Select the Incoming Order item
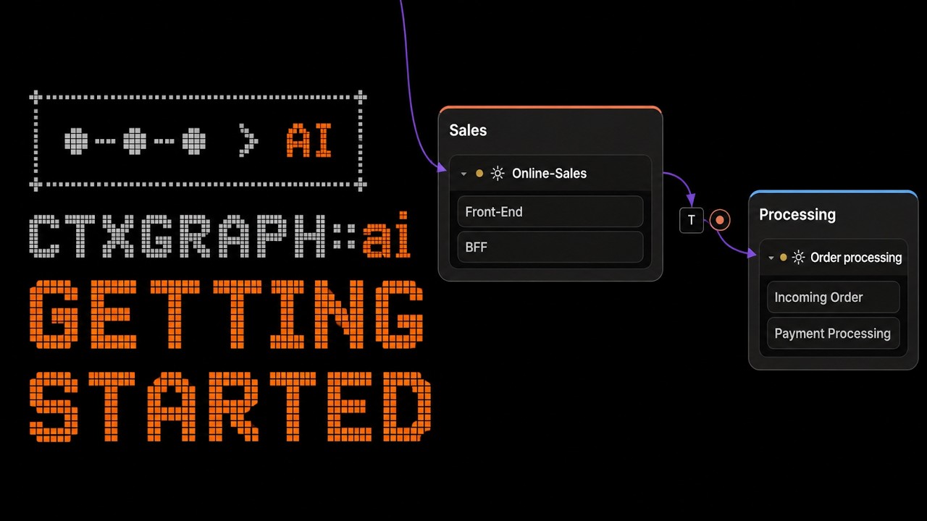The height and width of the screenshot is (521, 927). point(834,297)
